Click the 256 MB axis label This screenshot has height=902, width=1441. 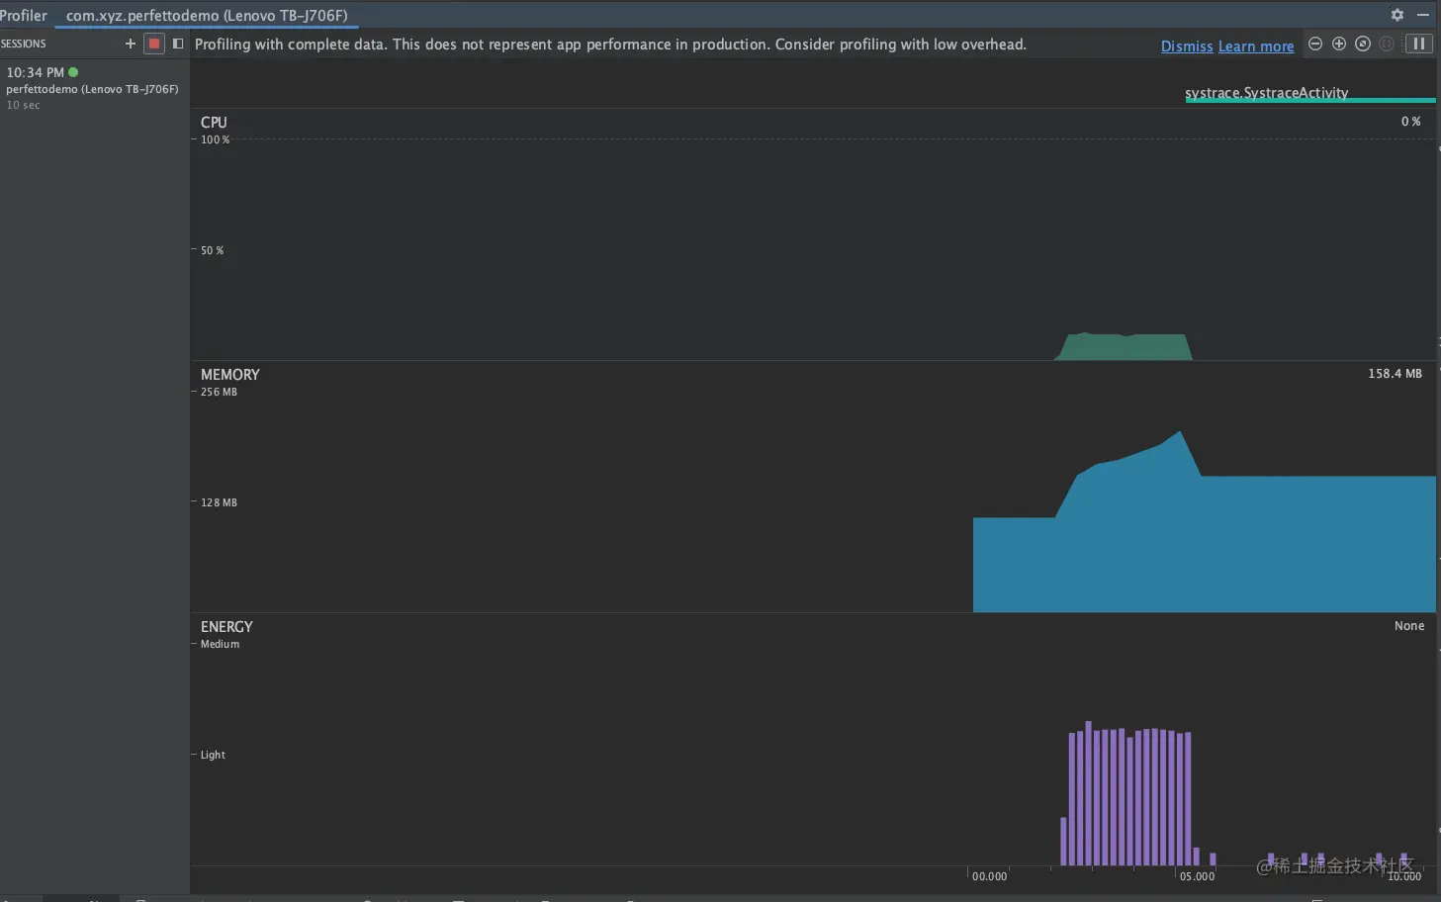219,392
